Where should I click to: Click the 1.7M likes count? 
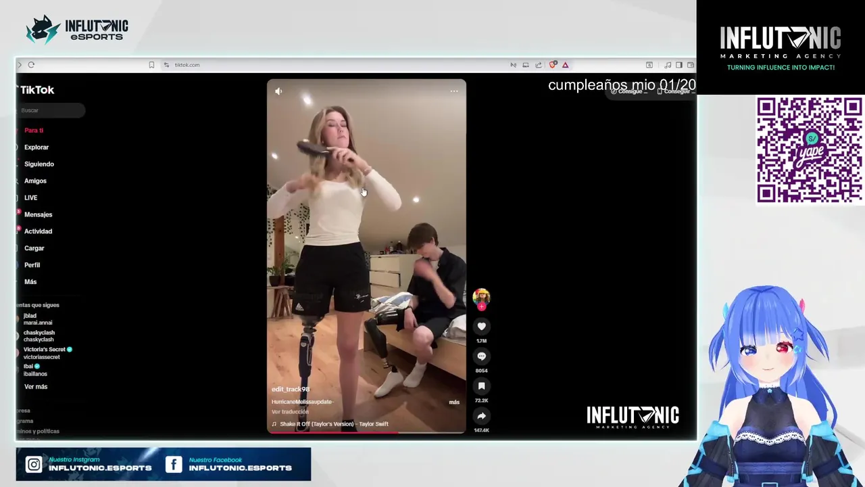481,341
